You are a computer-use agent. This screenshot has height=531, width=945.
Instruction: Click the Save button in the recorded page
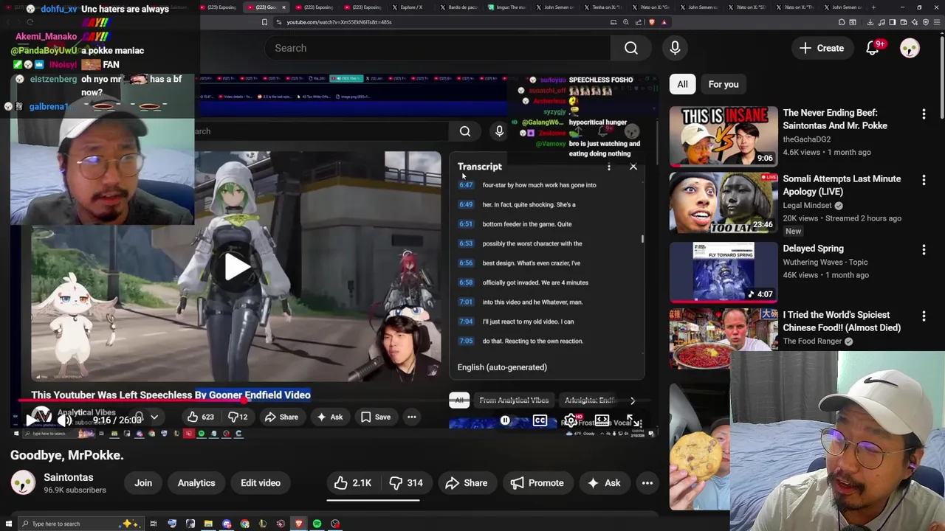(x=375, y=417)
